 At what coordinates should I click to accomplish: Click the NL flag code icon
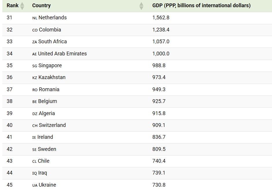(x=35, y=18)
